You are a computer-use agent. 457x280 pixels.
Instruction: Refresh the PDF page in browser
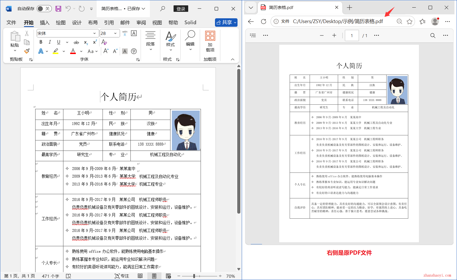[263, 21]
